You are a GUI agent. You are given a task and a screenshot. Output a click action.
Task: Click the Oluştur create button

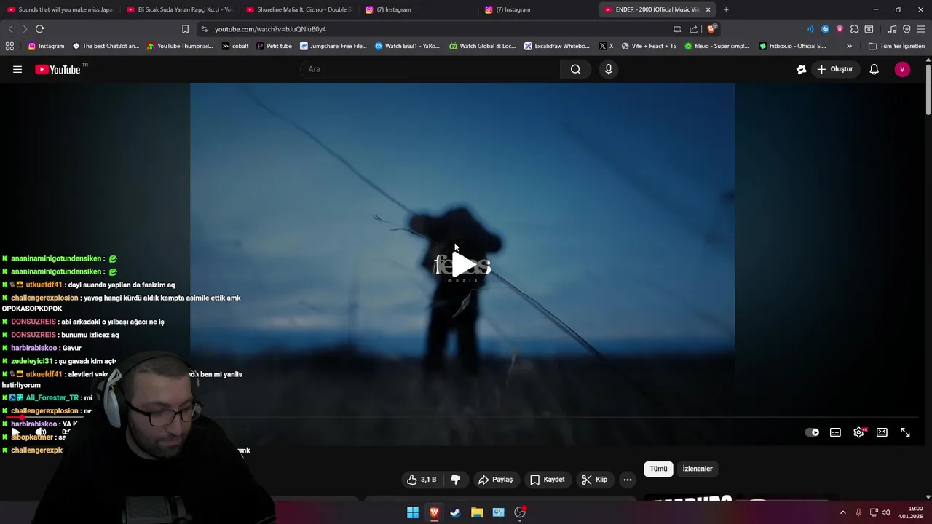tap(835, 69)
